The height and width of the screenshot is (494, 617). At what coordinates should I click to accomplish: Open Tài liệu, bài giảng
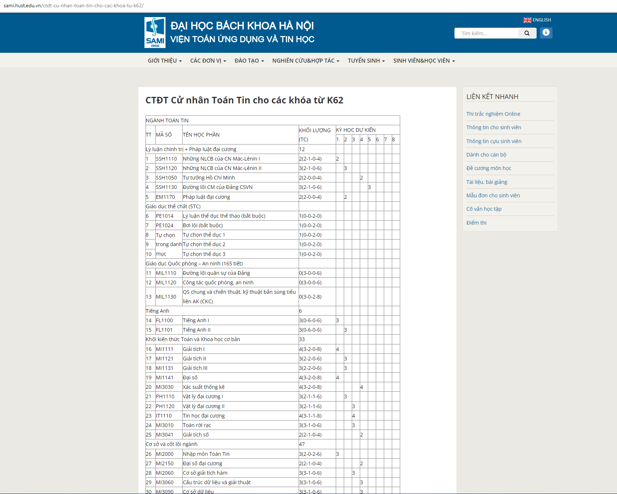tap(487, 182)
